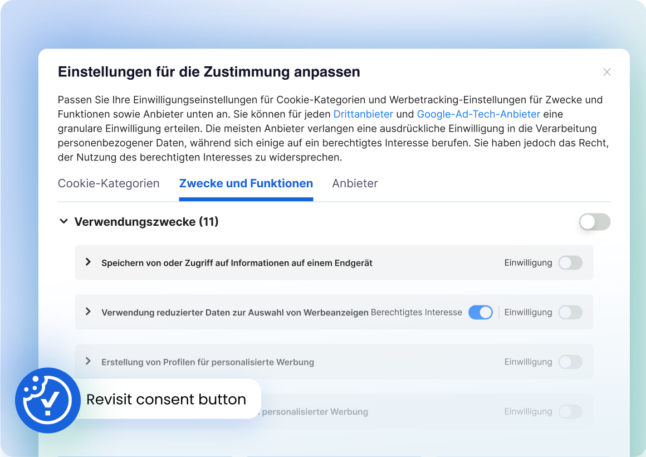646x457 pixels.
Task: Disable Berechtigtes Interesse toggle for Werbeanzeigen
Action: point(480,312)
